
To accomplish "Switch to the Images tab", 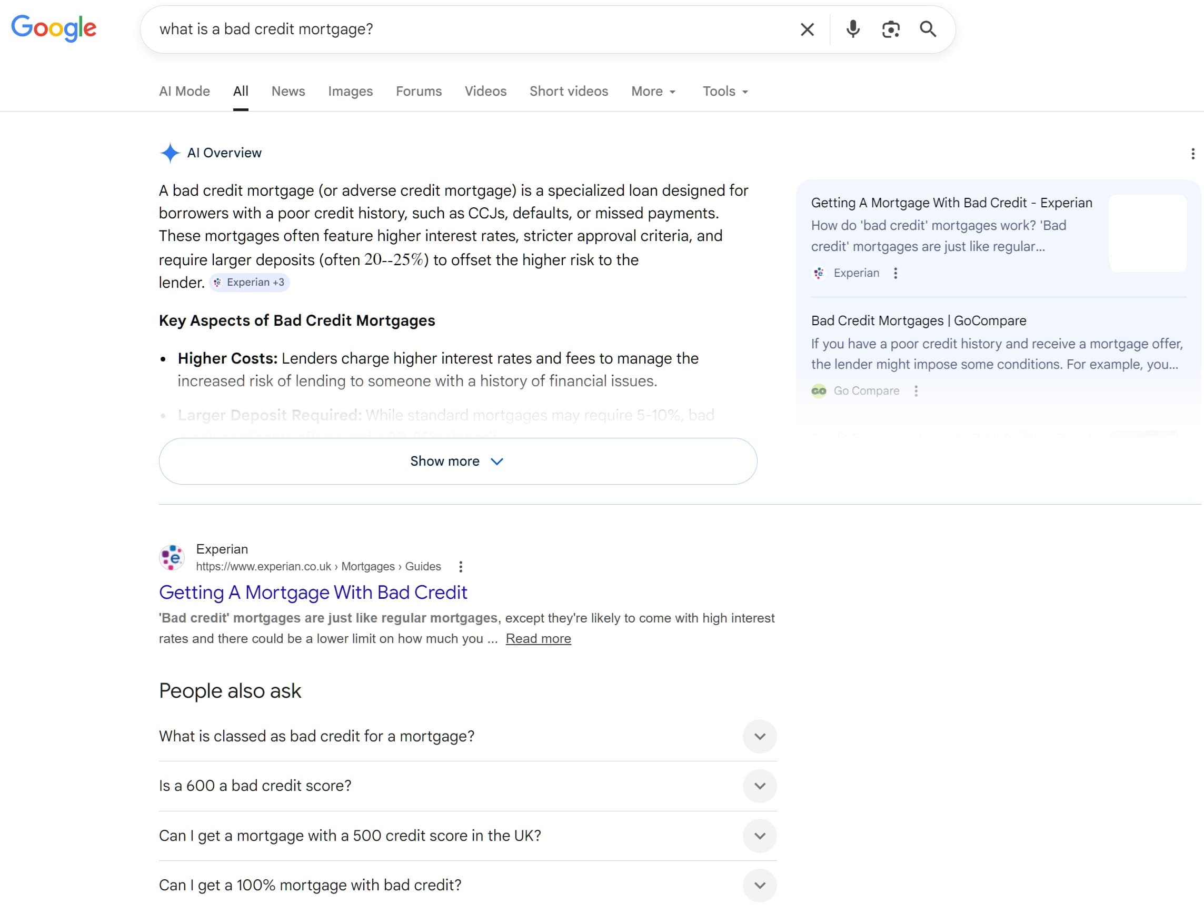I will click(x=350, y=92).
